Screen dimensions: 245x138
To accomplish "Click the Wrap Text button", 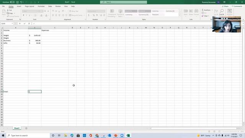I will coord(73,11).
